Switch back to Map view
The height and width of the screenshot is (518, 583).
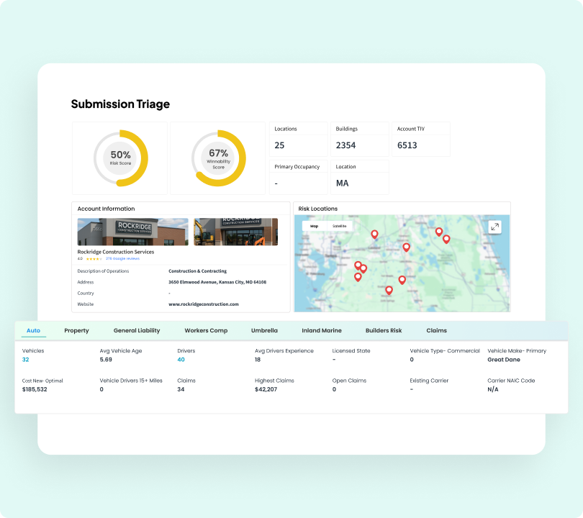click(x=314, y=225)
